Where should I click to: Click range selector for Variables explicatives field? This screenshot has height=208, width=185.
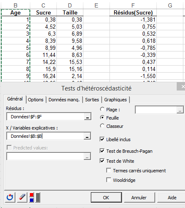click(x=87, y=136)
